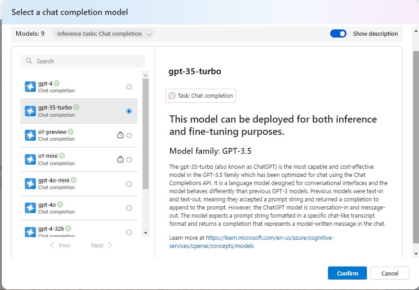The width and height of the screenshot is (419, 290).
Task: Click the model list scrollbar thumb
Action: [146, 134]
